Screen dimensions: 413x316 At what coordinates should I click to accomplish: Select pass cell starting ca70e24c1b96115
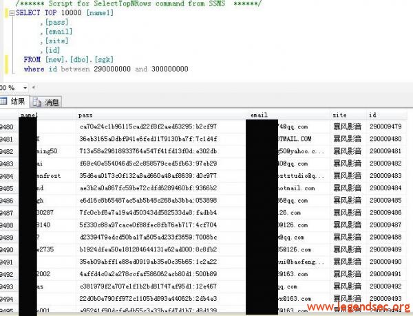coord(162,126)
